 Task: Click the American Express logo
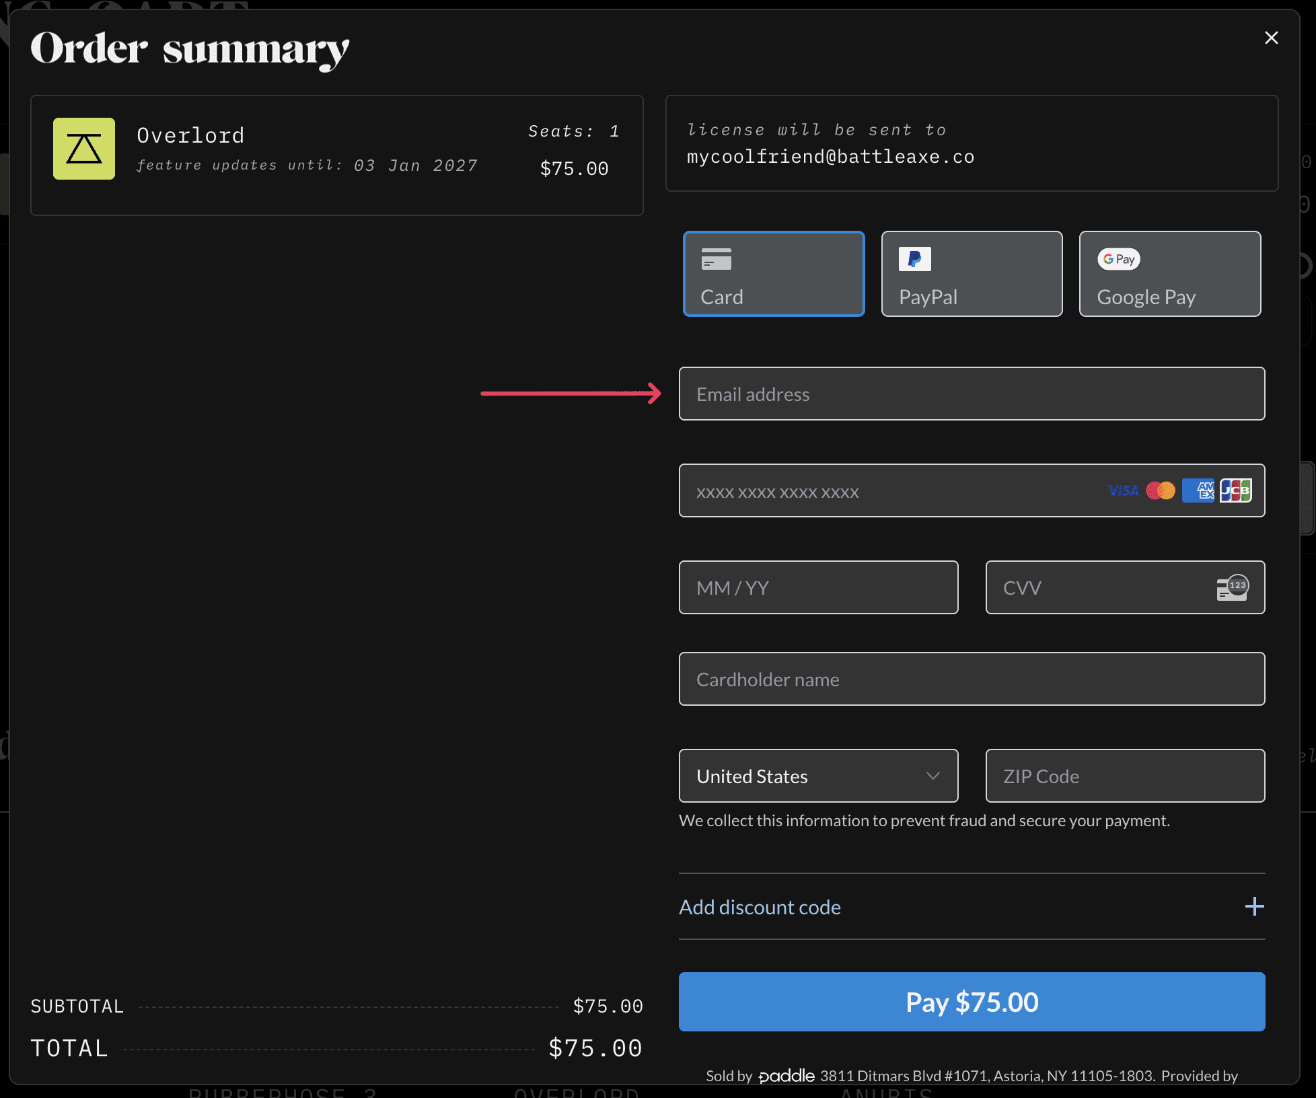click(1198, 490)
